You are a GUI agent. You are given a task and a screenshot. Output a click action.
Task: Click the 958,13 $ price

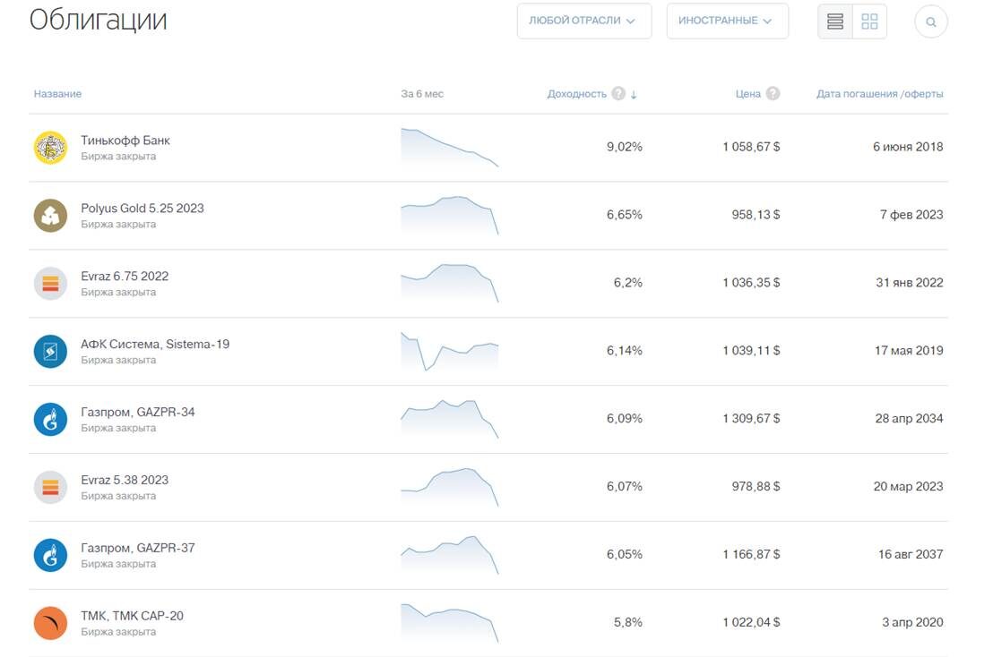point(756,215)
